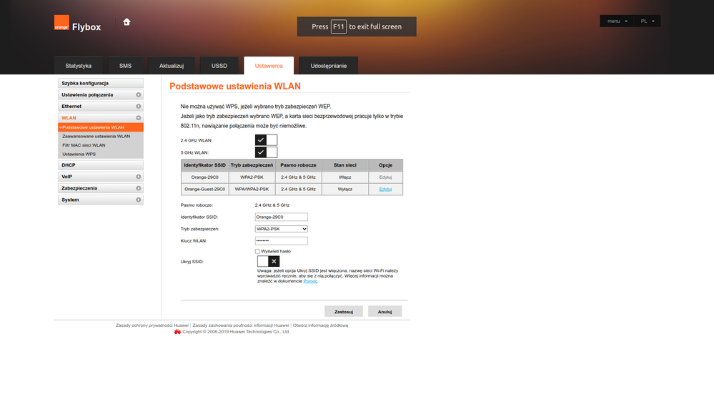Open the Pomoc help link
This screenshot has width=714, height=402.
pos(310,281)
